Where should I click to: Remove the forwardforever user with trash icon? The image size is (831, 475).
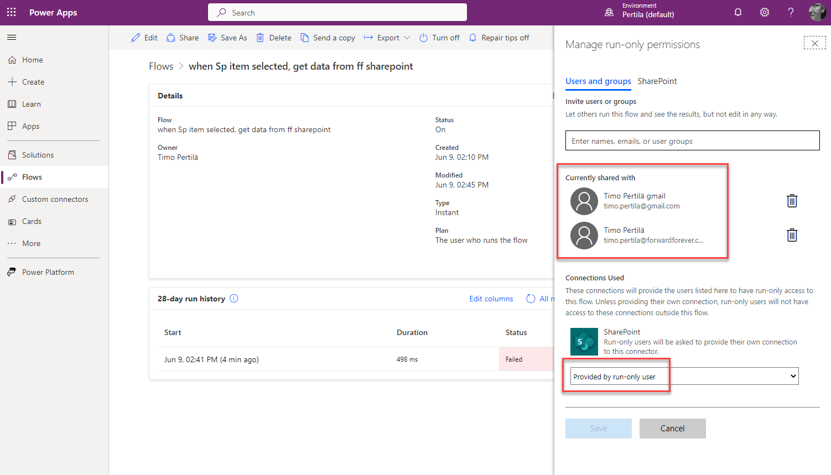point(792,235)
